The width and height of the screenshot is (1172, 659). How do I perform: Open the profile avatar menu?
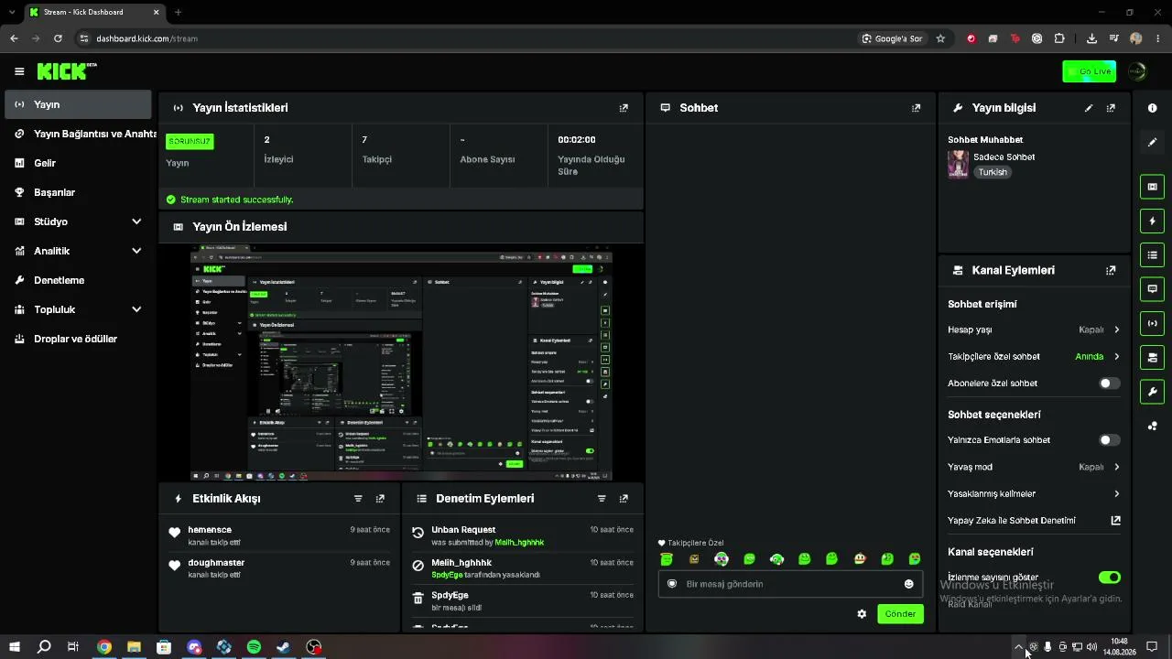coord(1137,71)
